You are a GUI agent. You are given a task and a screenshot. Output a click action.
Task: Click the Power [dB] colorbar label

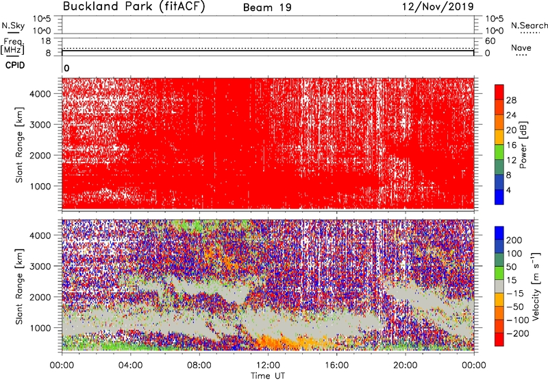click(523, 145)
